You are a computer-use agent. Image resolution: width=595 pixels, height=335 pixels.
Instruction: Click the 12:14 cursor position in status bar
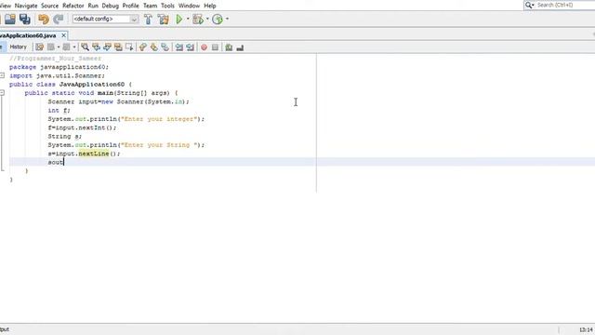(x=586, y=329)
